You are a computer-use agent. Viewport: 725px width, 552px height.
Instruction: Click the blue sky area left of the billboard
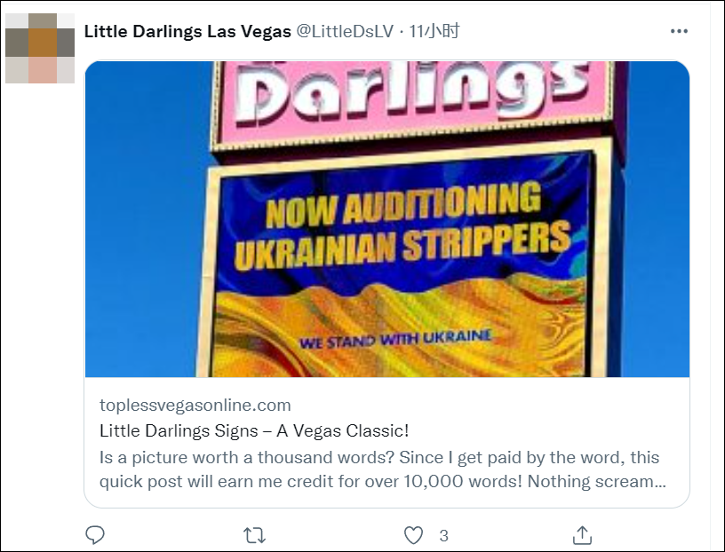click(x=142, y=222)
